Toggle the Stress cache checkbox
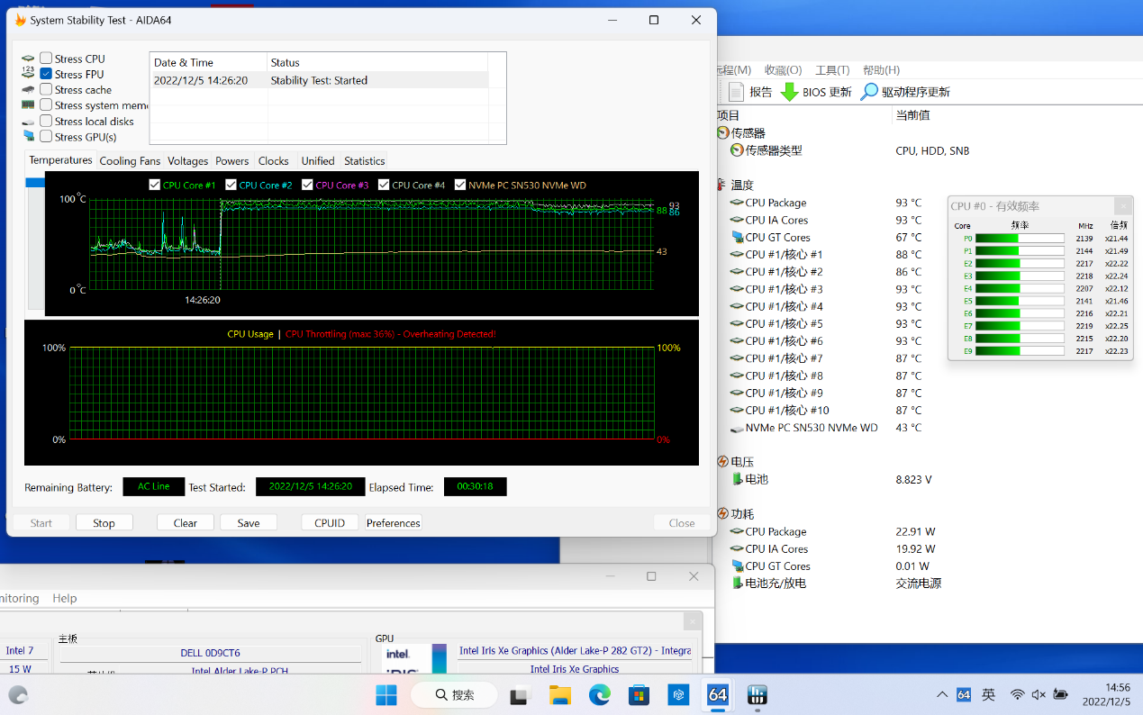The width and height of the screenshot is (1143, 715). coord(46,89)
